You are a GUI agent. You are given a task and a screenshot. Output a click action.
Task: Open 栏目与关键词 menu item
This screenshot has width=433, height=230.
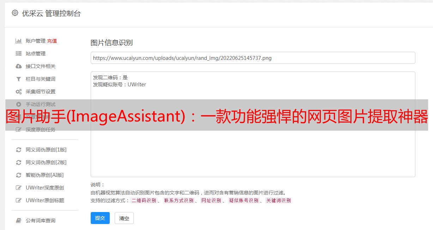41,79
